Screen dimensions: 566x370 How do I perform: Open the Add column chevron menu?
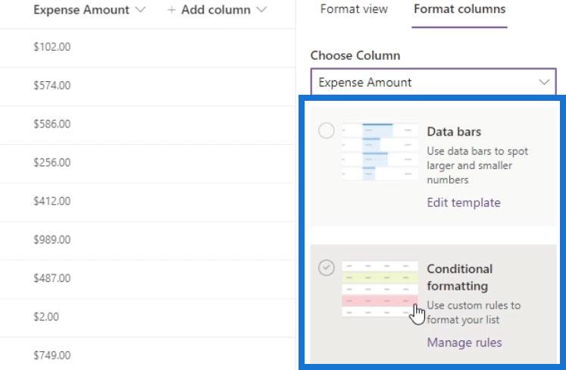pyautogui.click(x=261, y=10)
